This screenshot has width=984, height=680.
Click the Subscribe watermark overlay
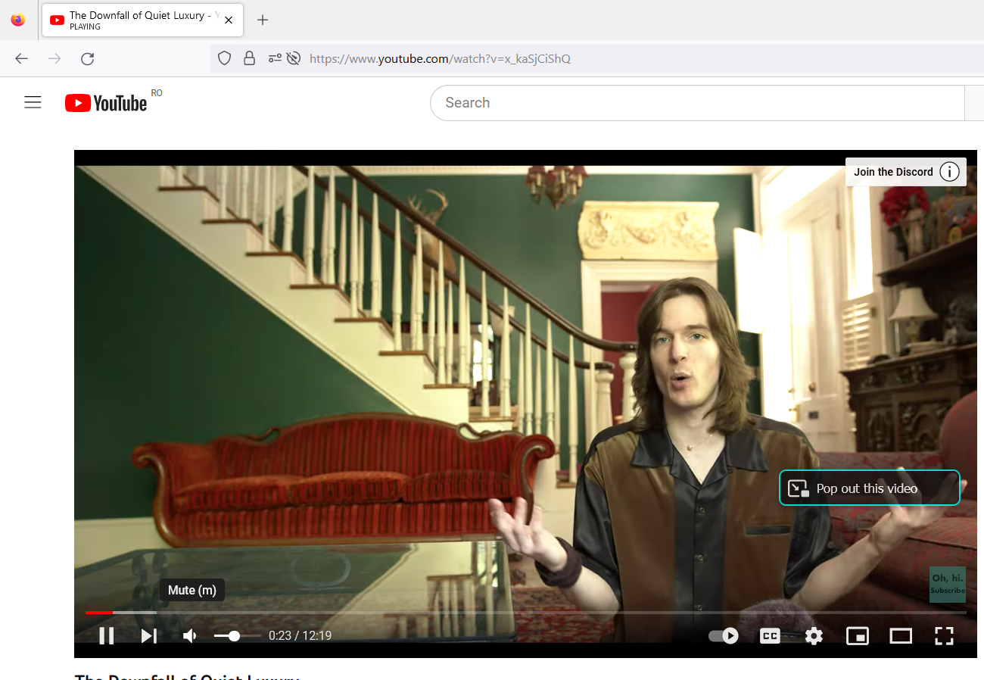[947, 585]
